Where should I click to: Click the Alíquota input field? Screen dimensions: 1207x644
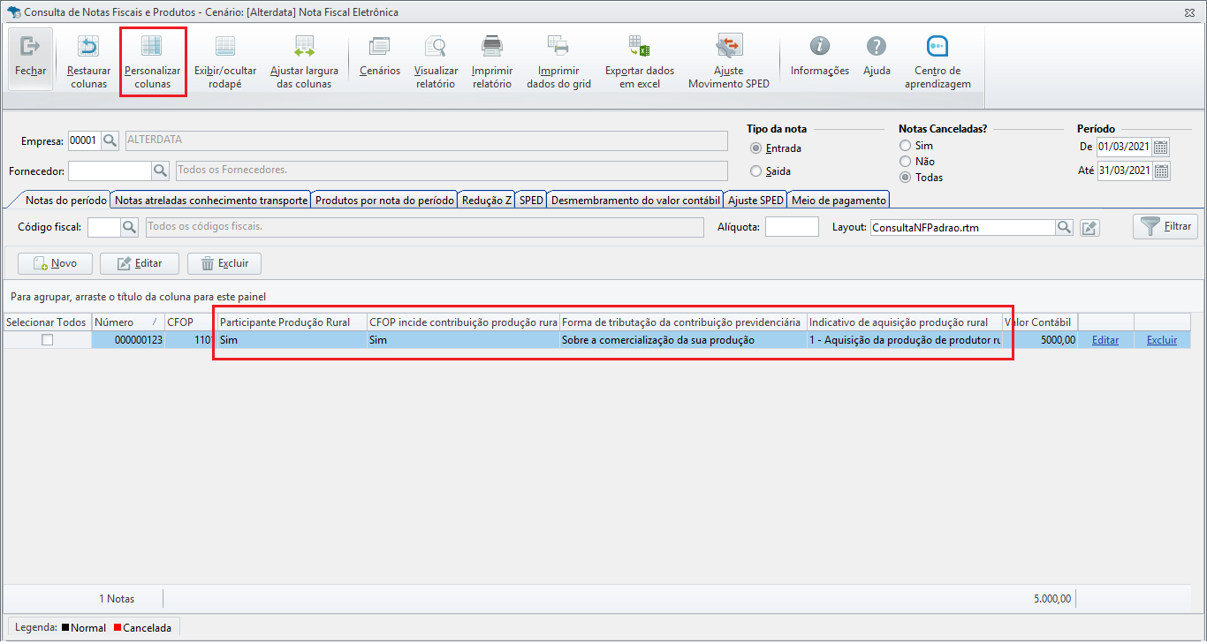pyautogui.click(x=791, y=228)
